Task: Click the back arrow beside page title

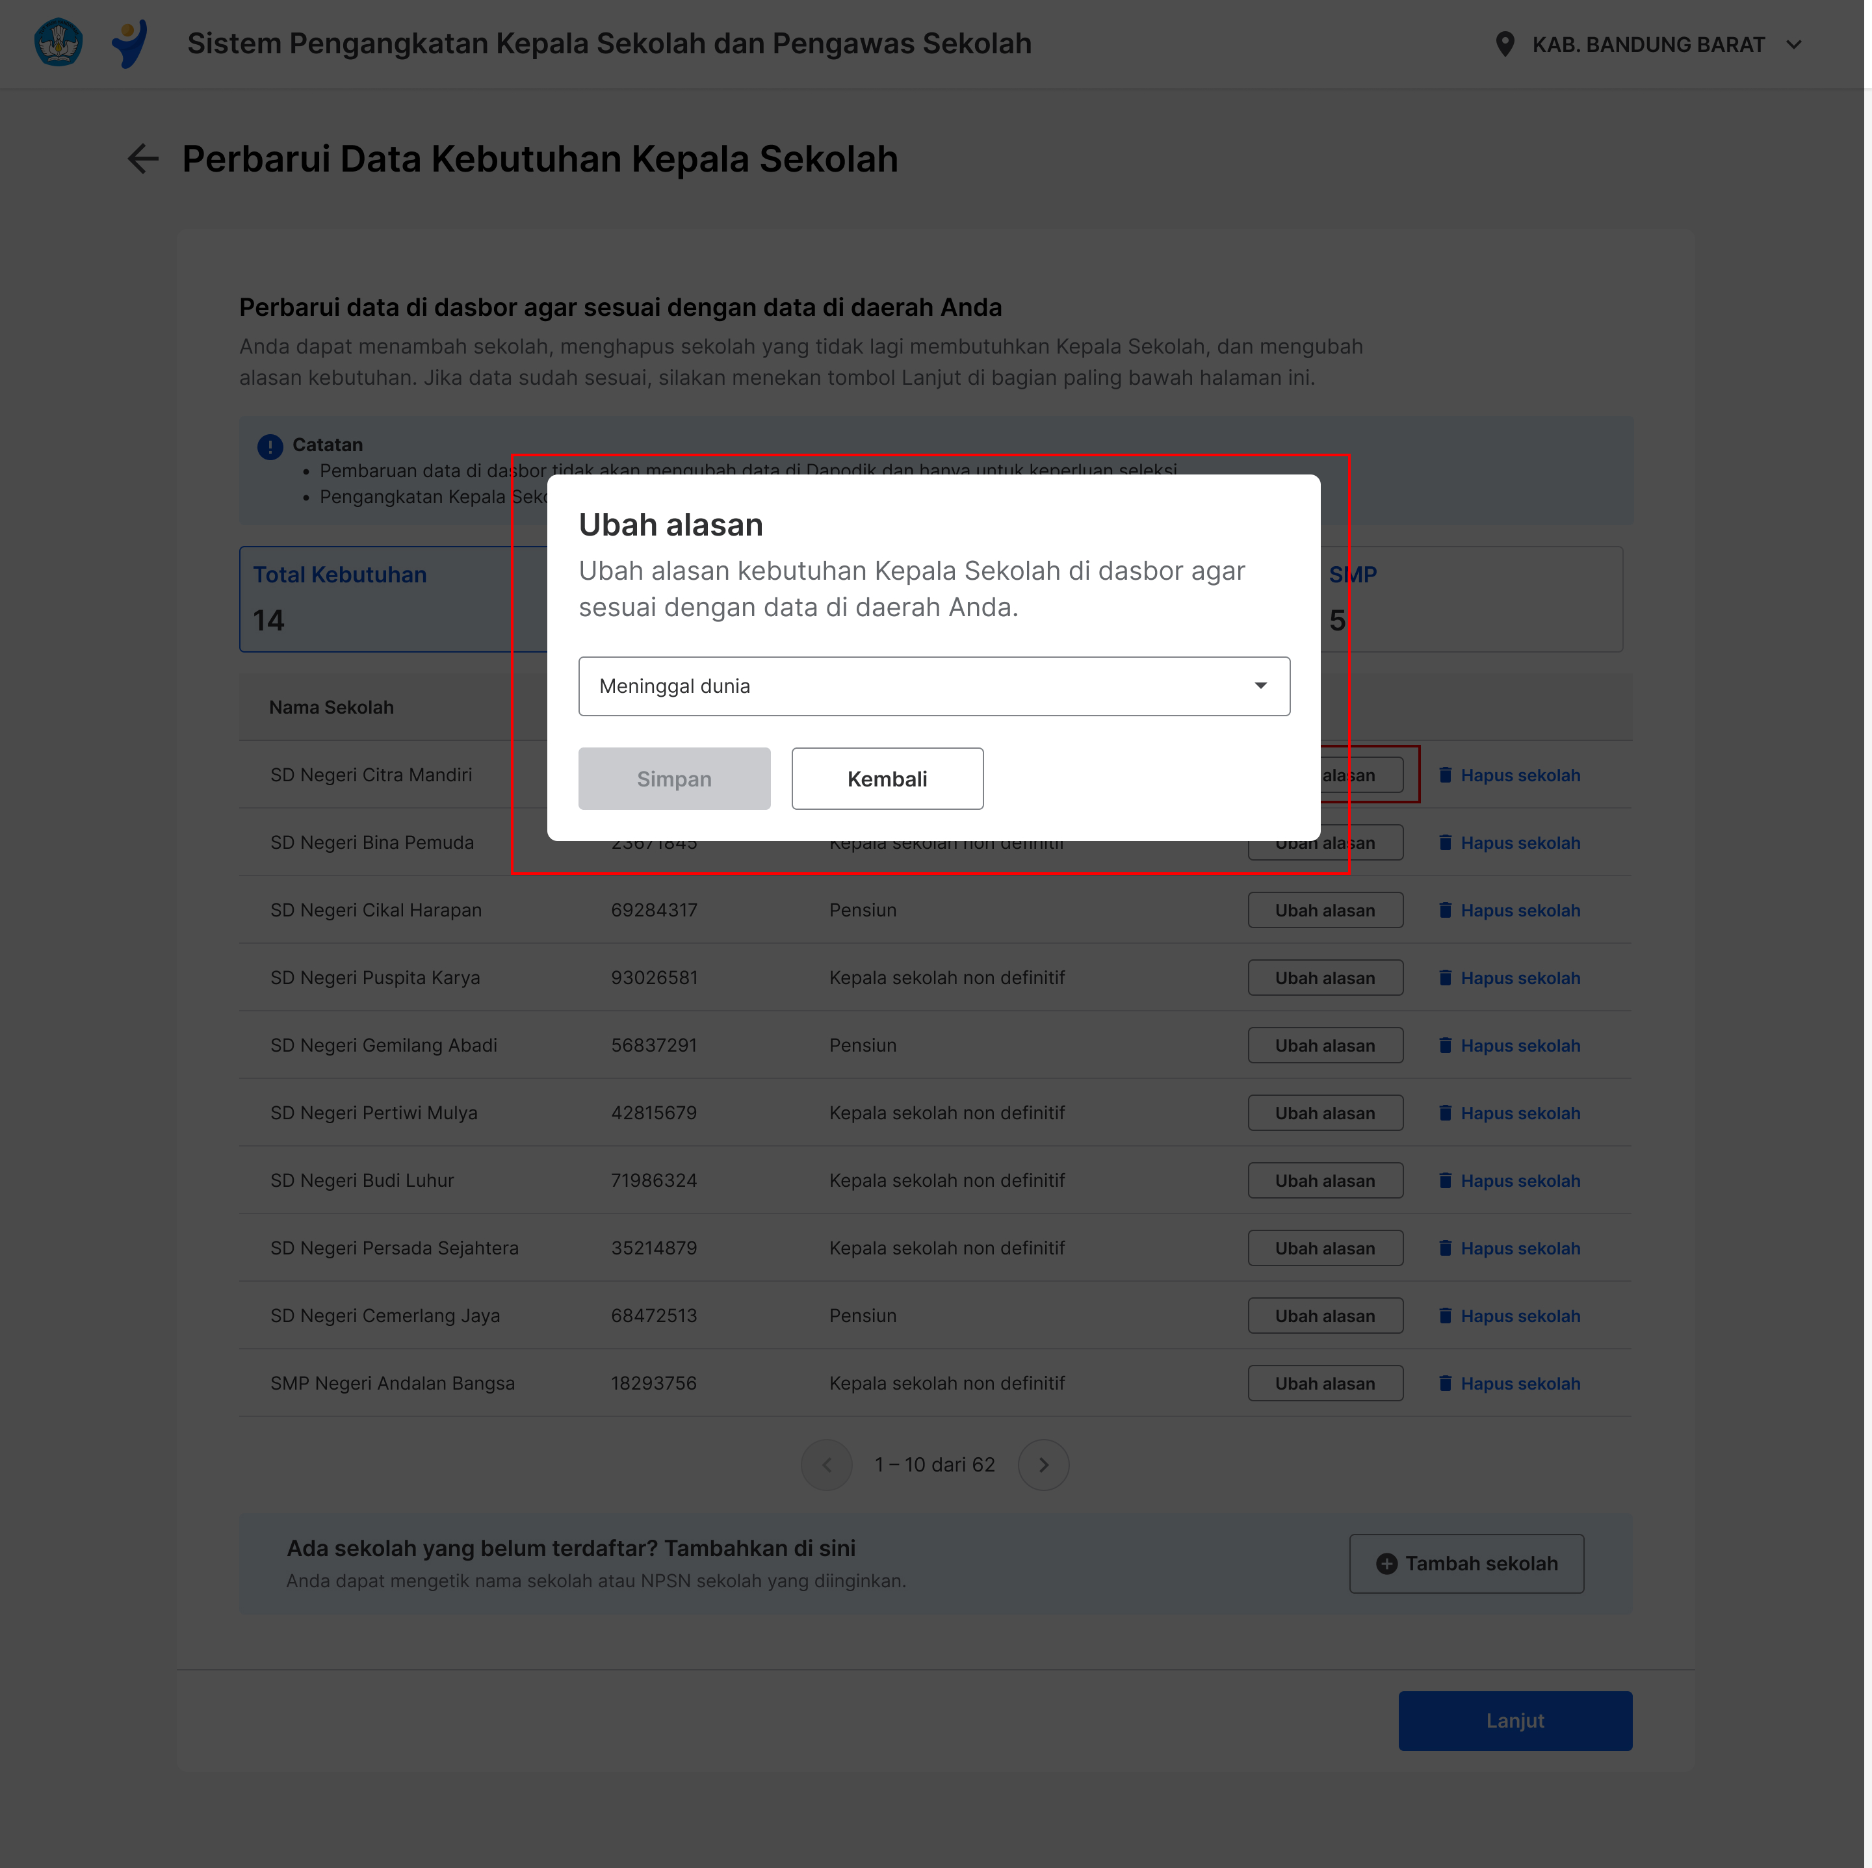Action: click(x=144, y=159)
